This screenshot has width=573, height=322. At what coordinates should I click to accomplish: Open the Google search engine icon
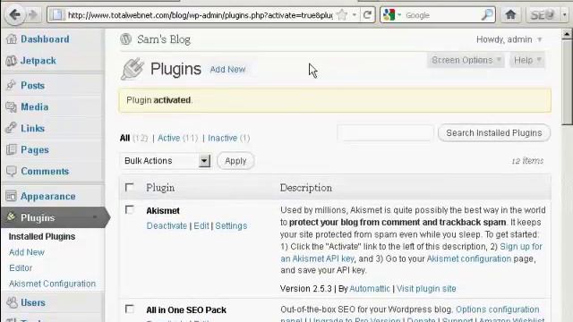pyautogui.click(x=389, y=15)
